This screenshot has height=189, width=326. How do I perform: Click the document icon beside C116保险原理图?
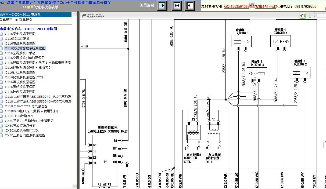point(1,39)
